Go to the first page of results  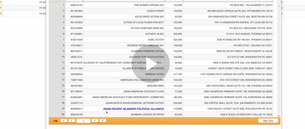(x=64, y=120)
